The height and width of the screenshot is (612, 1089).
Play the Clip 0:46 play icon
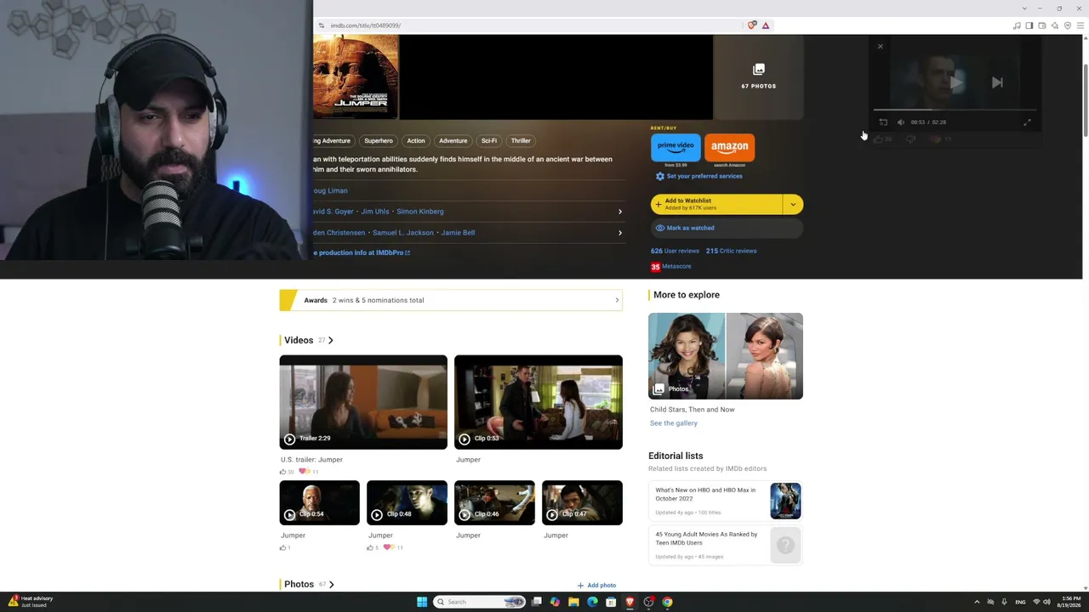465,515
